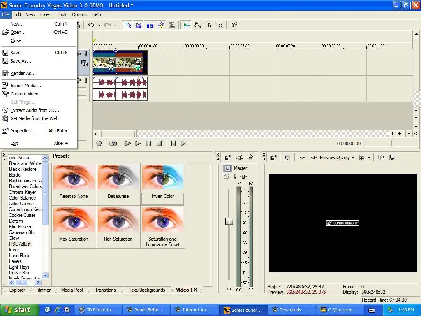This screenshot has width=421, height=316.
Task: Click the Pause button
Action: (148, 144)
